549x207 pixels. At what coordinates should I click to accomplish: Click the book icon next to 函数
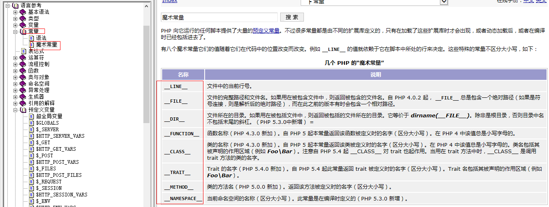click(23, 70)
